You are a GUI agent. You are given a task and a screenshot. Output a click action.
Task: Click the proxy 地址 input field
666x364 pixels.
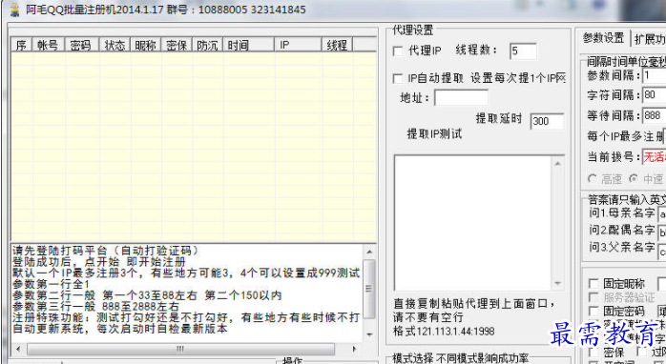(461, 98)
